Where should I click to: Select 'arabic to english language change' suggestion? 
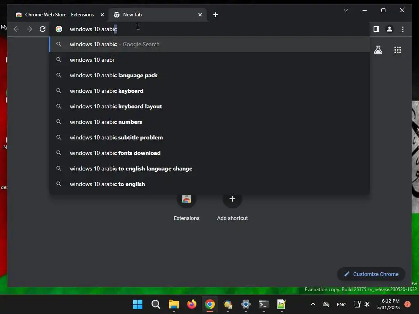[x=209, y=168]
